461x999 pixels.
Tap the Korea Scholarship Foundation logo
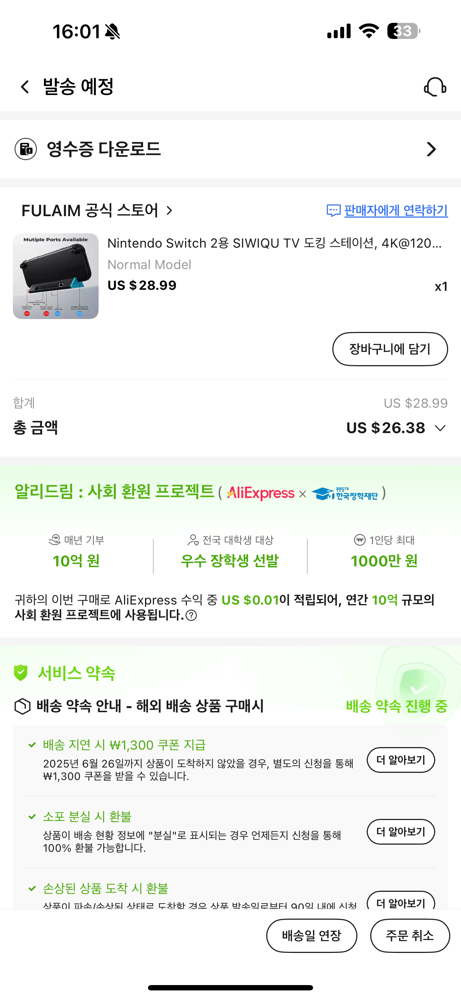pyautogui.click(x=344, y=494)
